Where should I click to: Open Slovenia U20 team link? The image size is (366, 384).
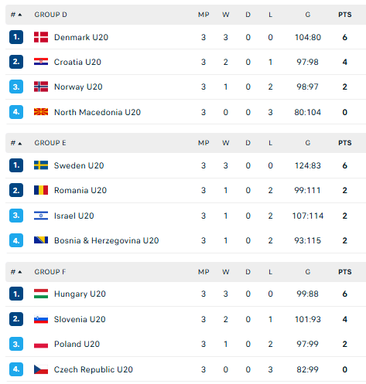[x=80, y=319]
